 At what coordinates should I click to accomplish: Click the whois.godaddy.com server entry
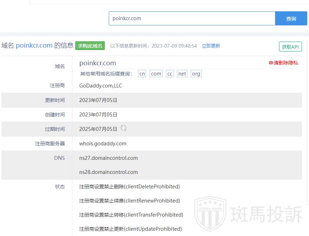coord(103,144)
